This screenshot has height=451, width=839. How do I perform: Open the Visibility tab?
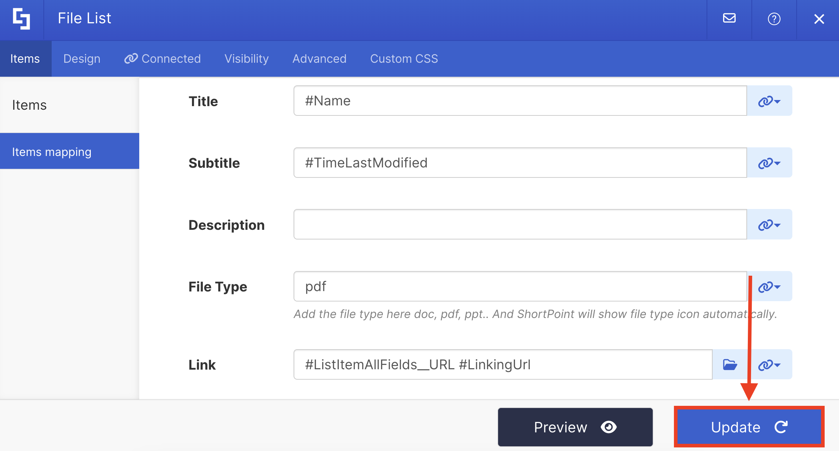[247, 59]
